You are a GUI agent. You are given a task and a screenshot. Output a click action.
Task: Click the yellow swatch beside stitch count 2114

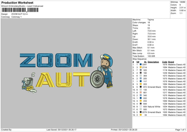pos(141,67)
